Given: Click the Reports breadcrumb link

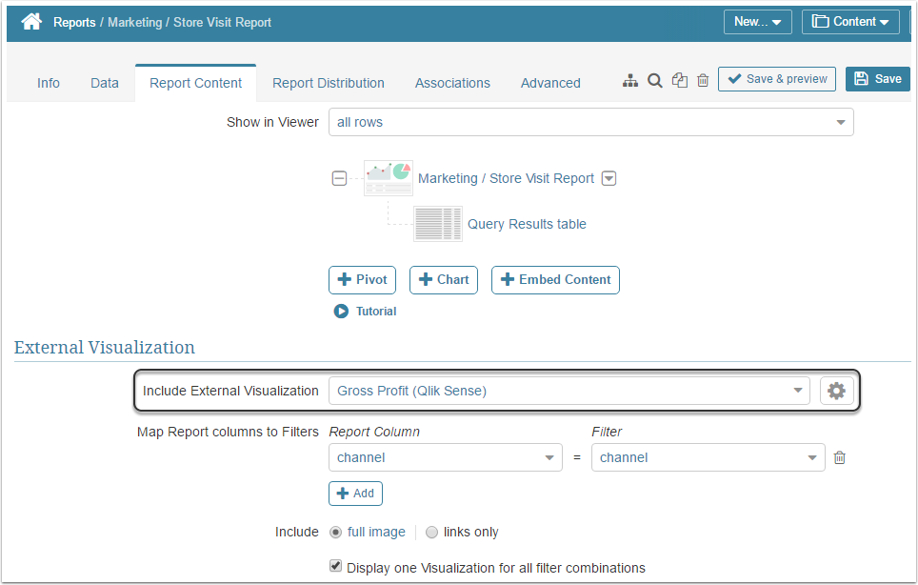Looking at the screenshot, I should pos(74,22).
